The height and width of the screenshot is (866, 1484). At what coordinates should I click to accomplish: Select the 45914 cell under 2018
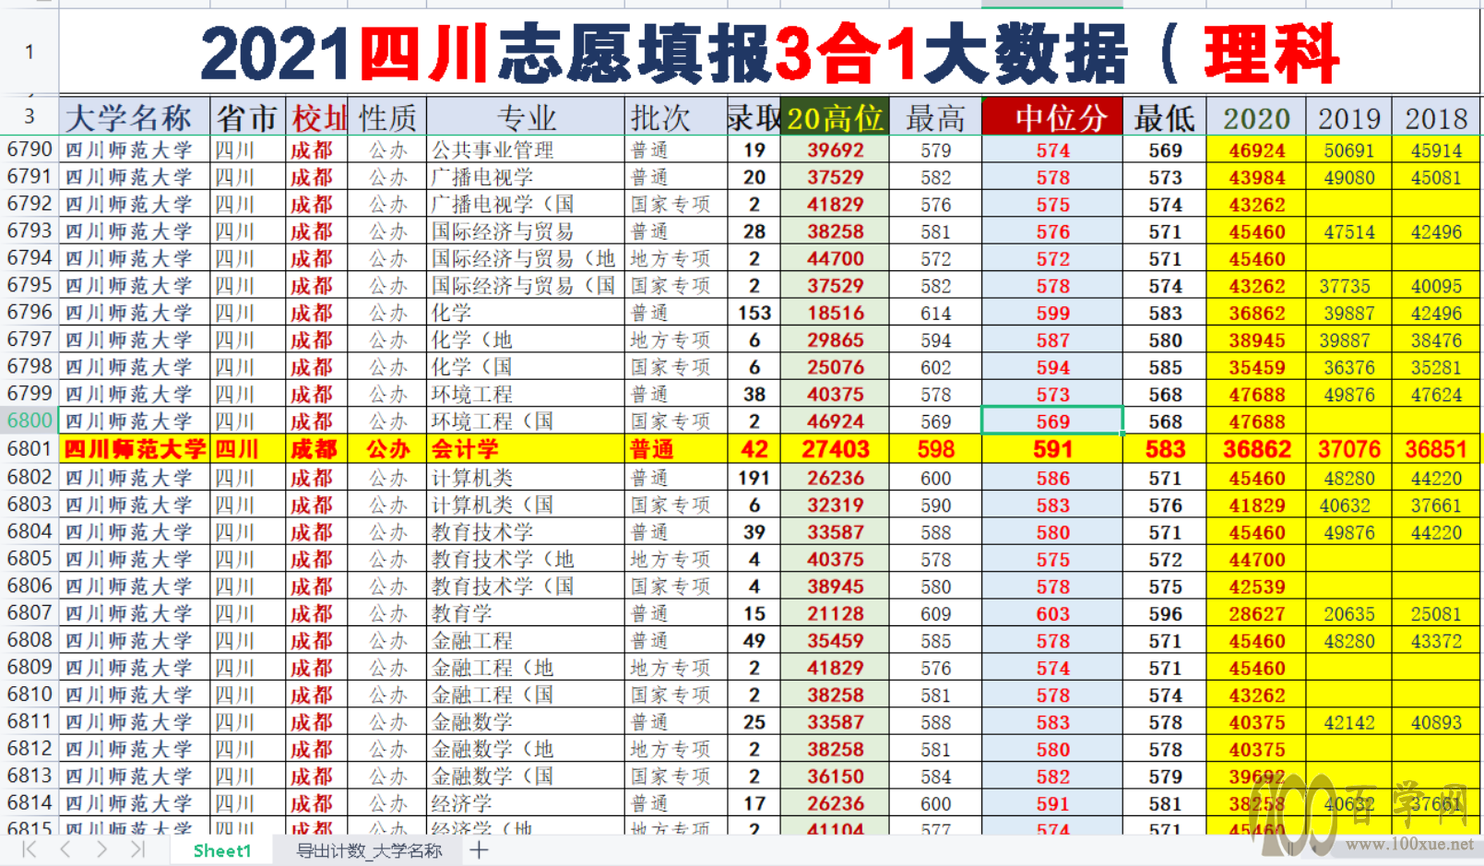(1436, 149)
